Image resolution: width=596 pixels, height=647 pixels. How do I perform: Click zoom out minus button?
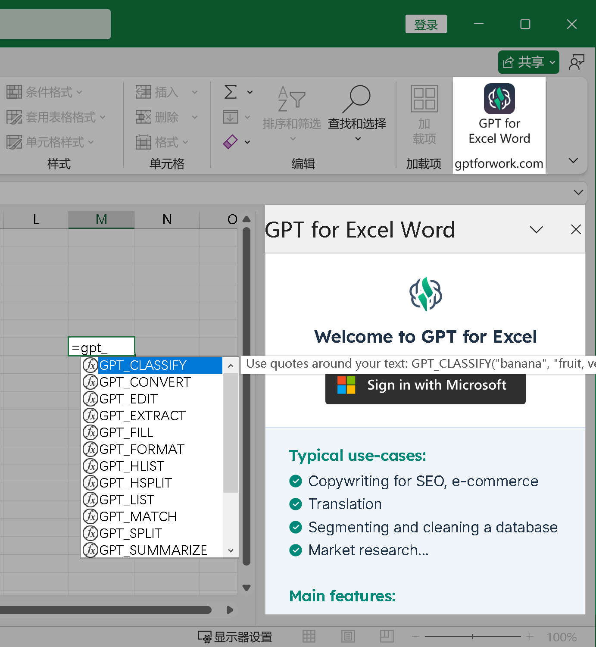click(415, 636)
